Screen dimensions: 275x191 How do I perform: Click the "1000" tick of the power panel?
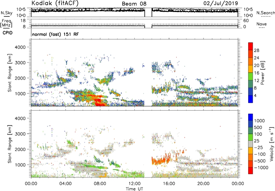coord(20,93)
